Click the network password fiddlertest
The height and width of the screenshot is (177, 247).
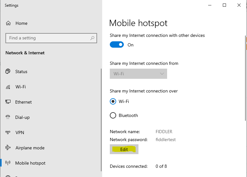point(166,140)
